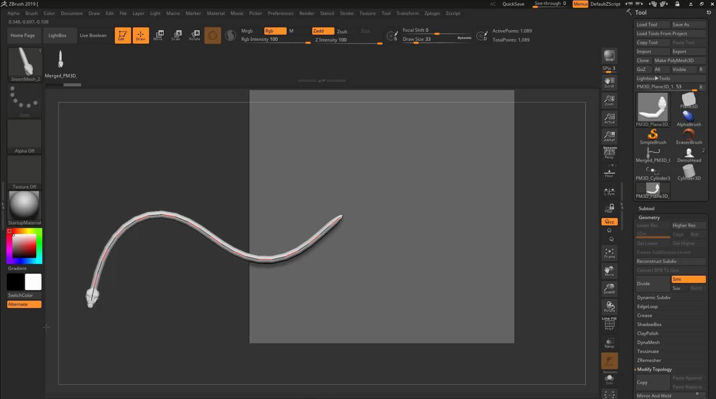Enable the Smt smoothing toggle
Image resolution: width=716 pixels, height=399 pixels.
point(688,279)
